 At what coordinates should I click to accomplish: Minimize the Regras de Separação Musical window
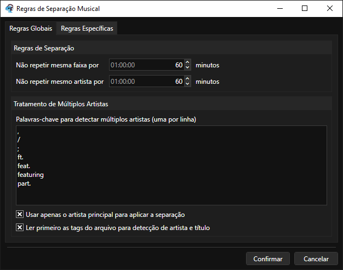tap(279, 9)
